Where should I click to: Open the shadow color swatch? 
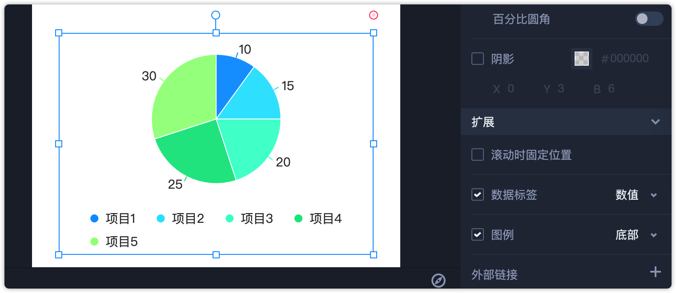[x=582, y=59]
